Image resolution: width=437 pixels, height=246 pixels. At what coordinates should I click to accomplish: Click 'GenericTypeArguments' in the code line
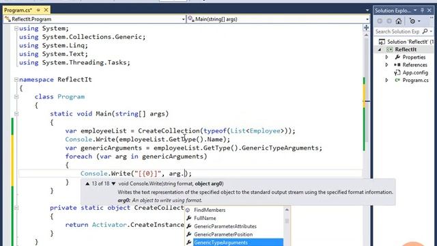tap(281, 148)
